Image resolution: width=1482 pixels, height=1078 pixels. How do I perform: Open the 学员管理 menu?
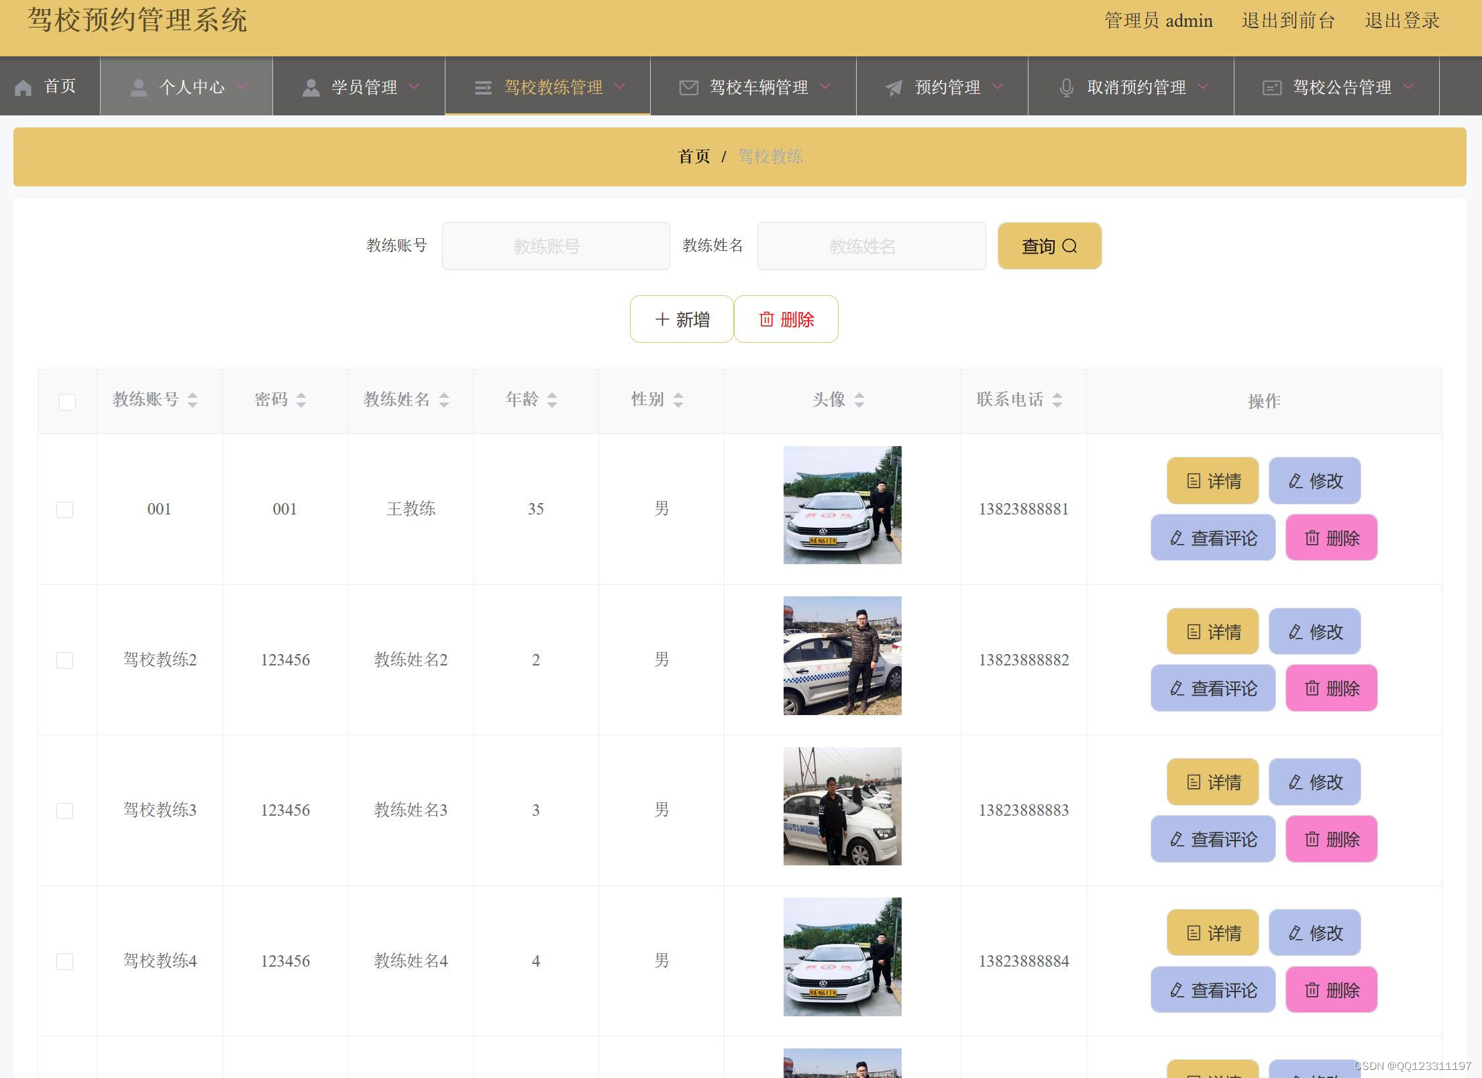click(359, 87)
